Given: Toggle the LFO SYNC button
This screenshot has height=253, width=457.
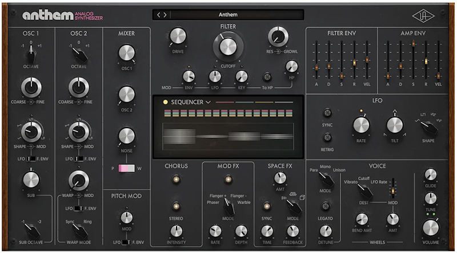Looking at the screenshot, I should [x=327, y=113].
